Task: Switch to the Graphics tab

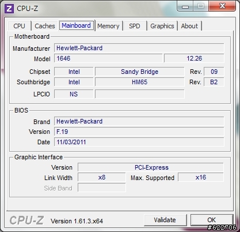Action: pyautogui.click(x=162, y=26)
